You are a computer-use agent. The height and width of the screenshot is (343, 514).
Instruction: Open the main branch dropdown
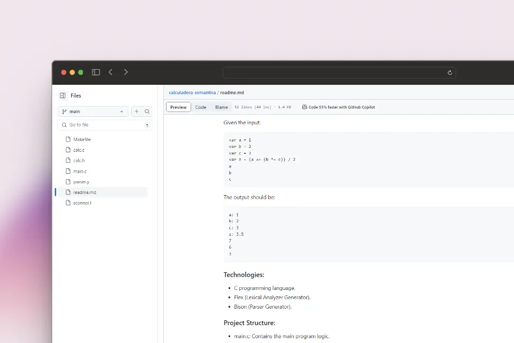92,111
